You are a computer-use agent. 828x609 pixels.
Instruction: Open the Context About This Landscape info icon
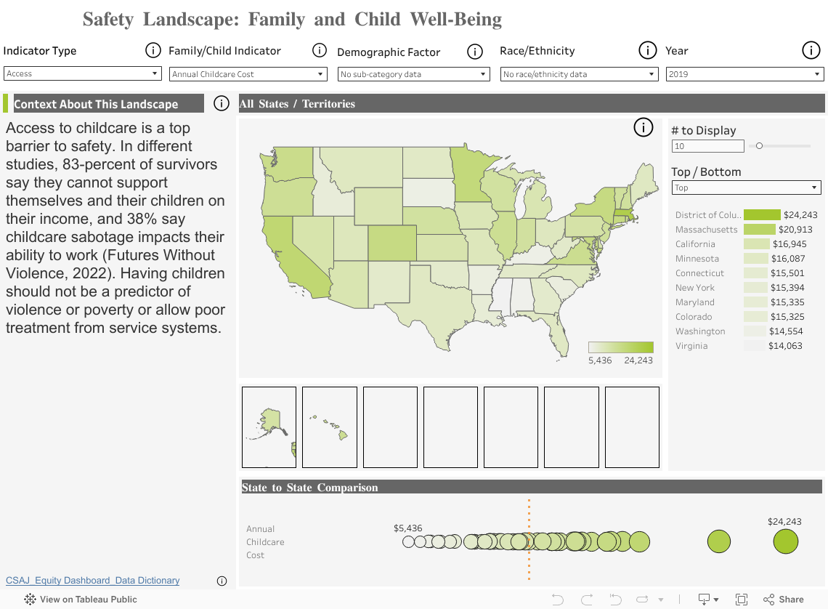pyautogui.click(x=221, y=103)
